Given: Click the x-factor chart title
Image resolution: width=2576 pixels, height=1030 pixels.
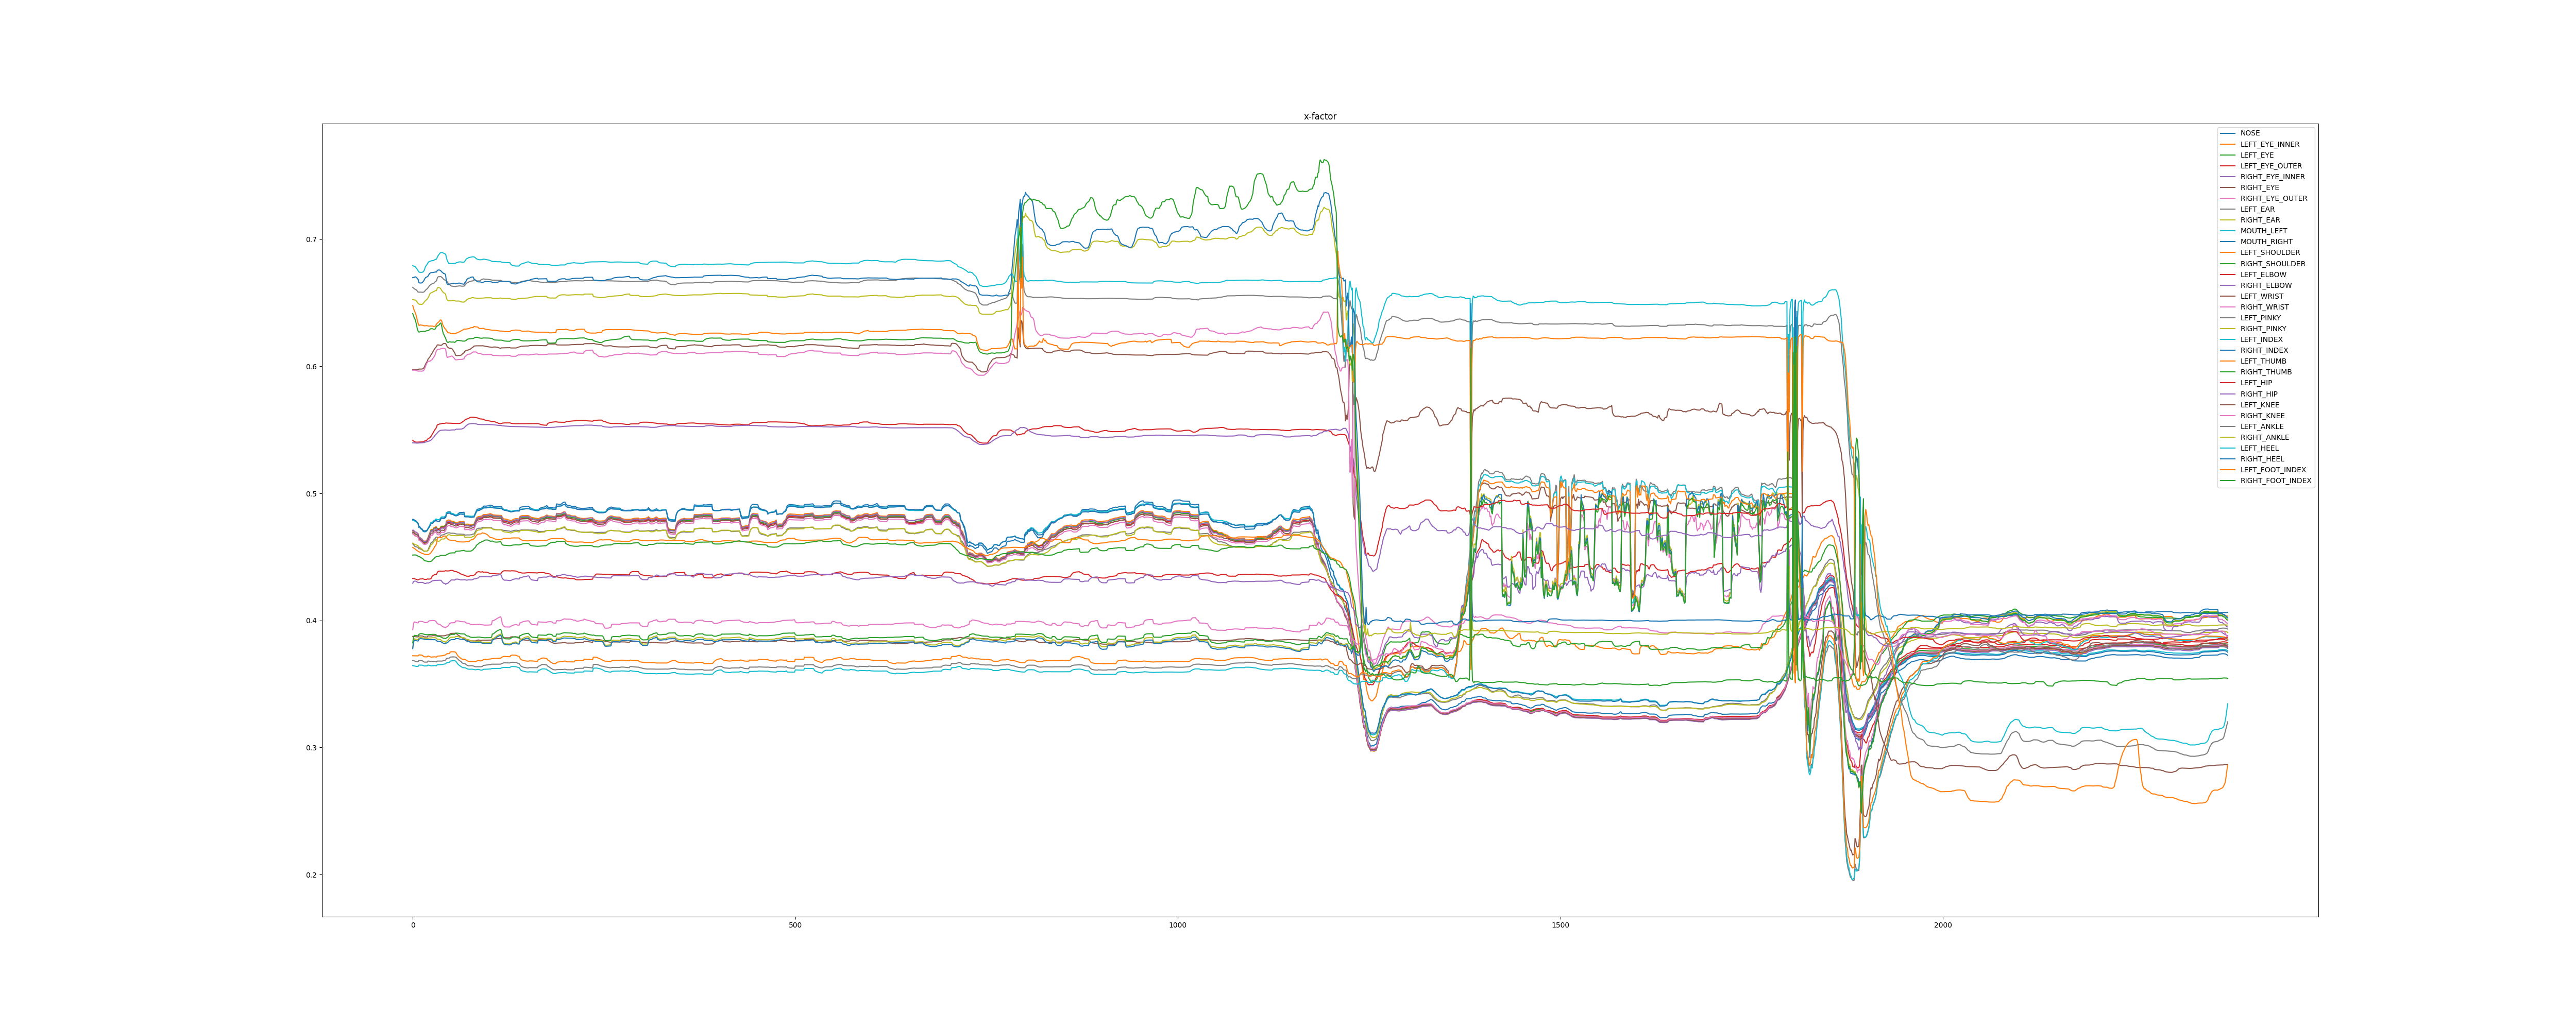Looking at the screenshot, I should [1319, 117].
